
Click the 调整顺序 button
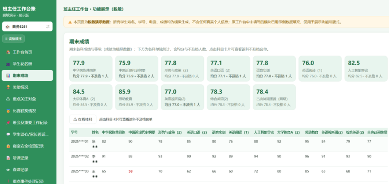[x=14, y=39]
